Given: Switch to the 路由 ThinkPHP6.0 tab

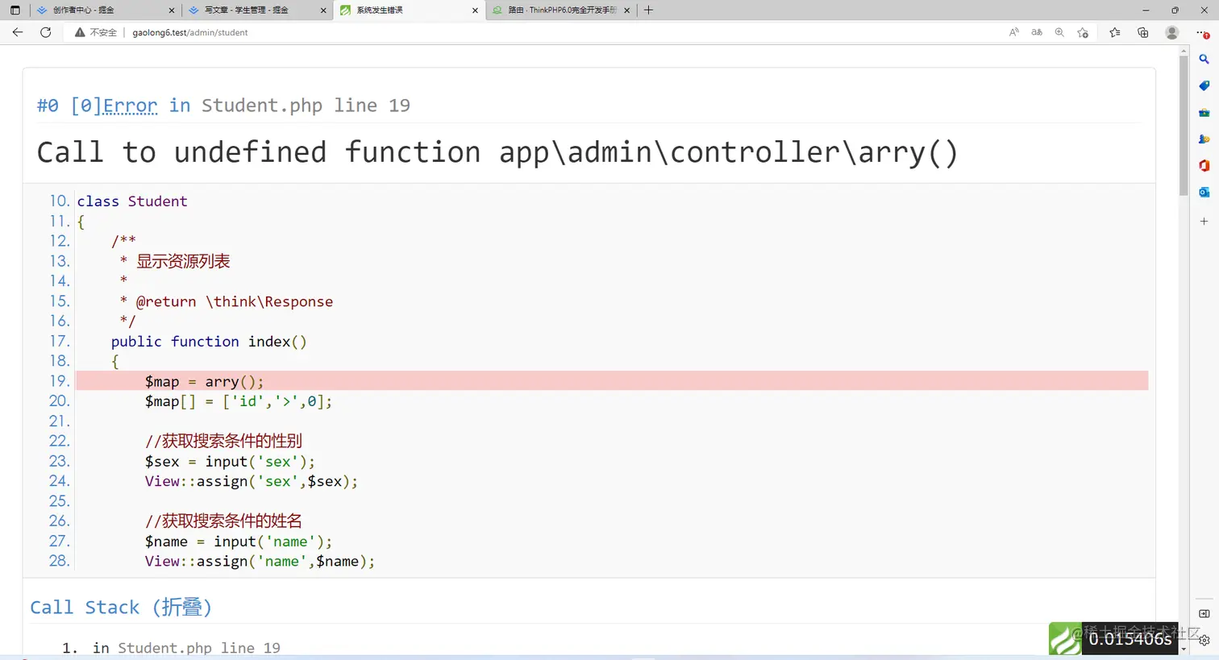Looking at the screenshot, I should (560, 10).
